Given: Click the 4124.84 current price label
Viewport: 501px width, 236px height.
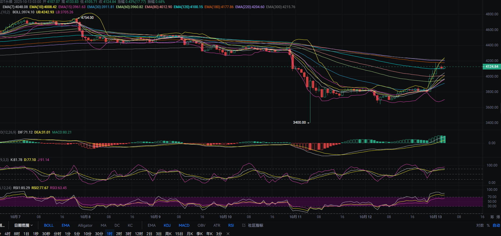Looking at the screenshot, I should pyautogui.click(x=492, y=67).
